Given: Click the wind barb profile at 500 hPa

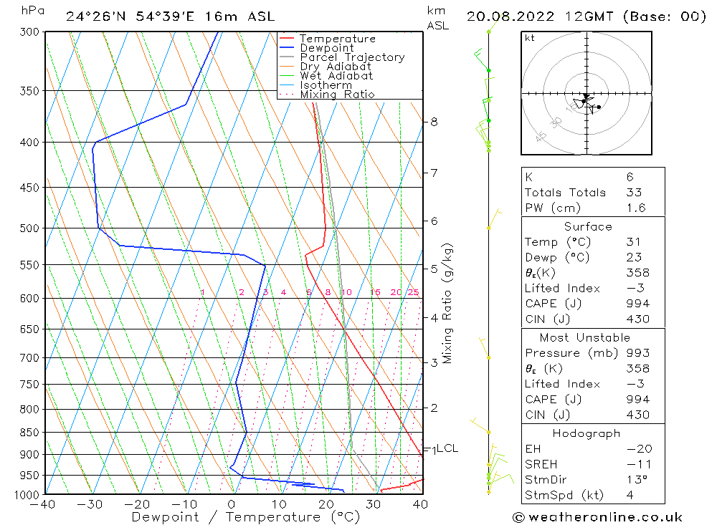Looking at the screenshot, I should pos(494,220).
